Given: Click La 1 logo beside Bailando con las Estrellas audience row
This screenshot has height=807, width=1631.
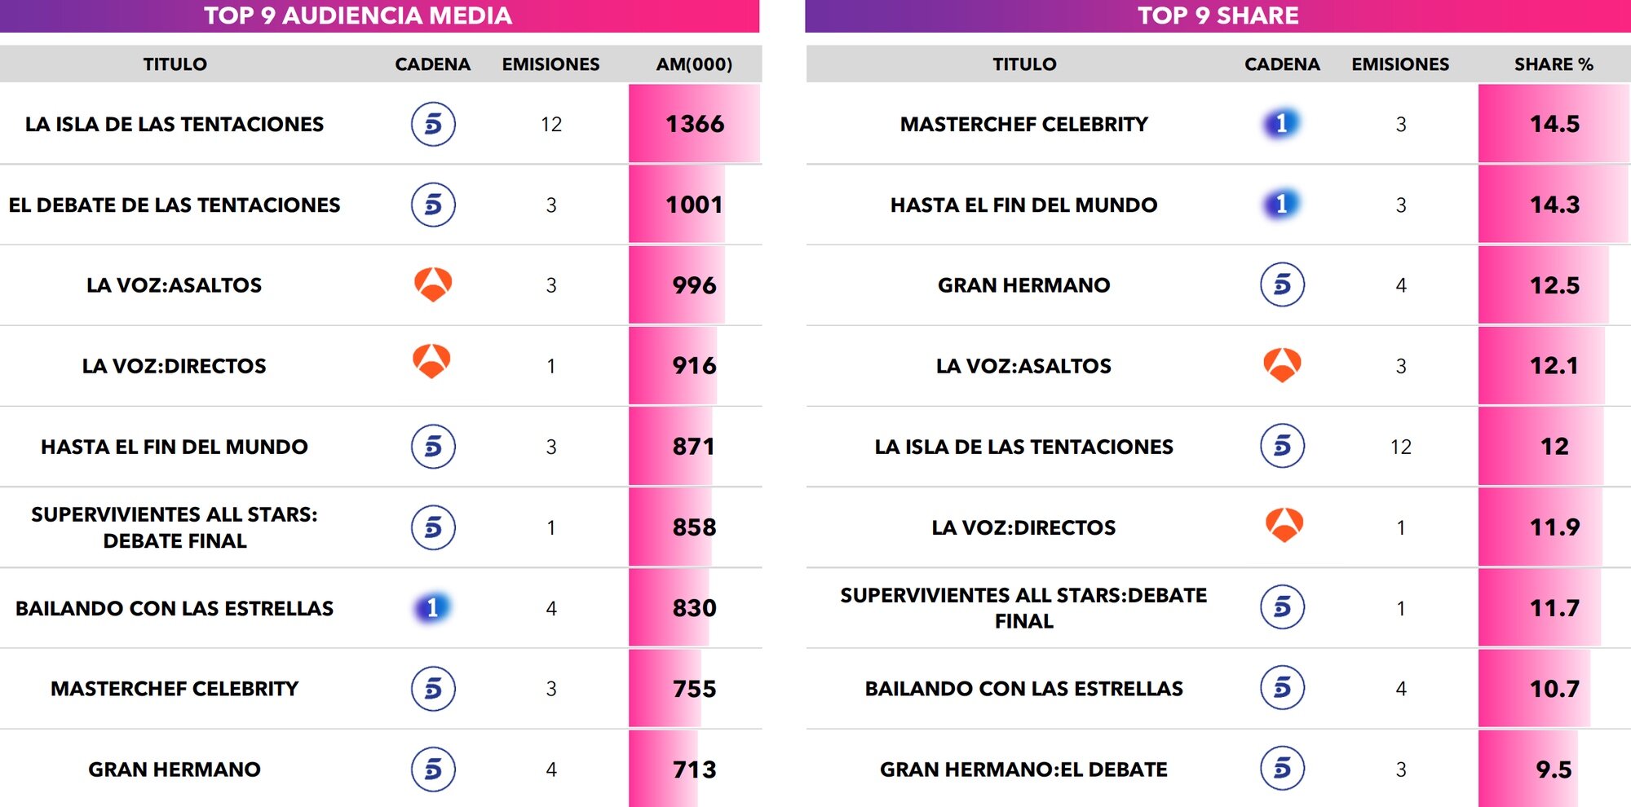Looking at the screenshot, I should tap(433, 607).
